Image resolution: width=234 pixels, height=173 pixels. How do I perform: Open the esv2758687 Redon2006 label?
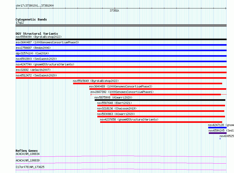point(33,48)
